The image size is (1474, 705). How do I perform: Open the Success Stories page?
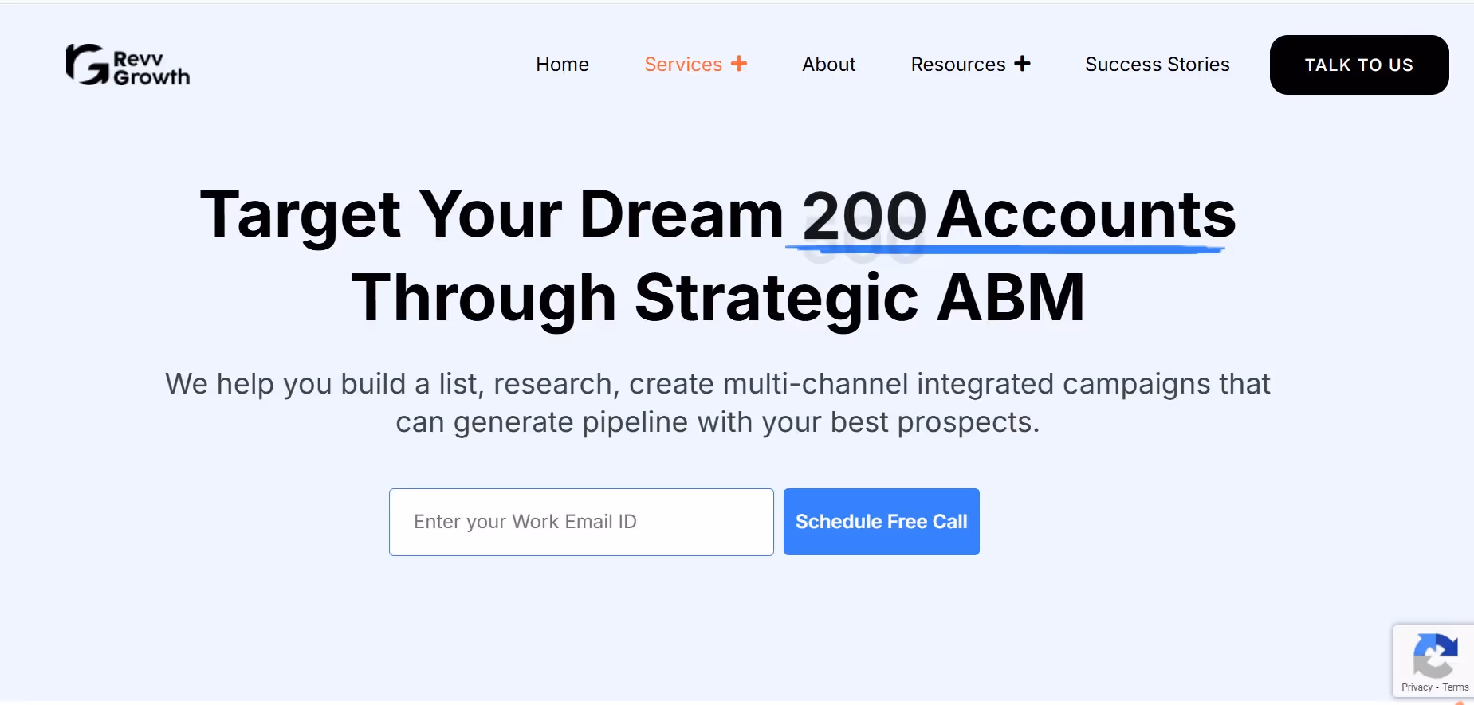point(1157,64)
